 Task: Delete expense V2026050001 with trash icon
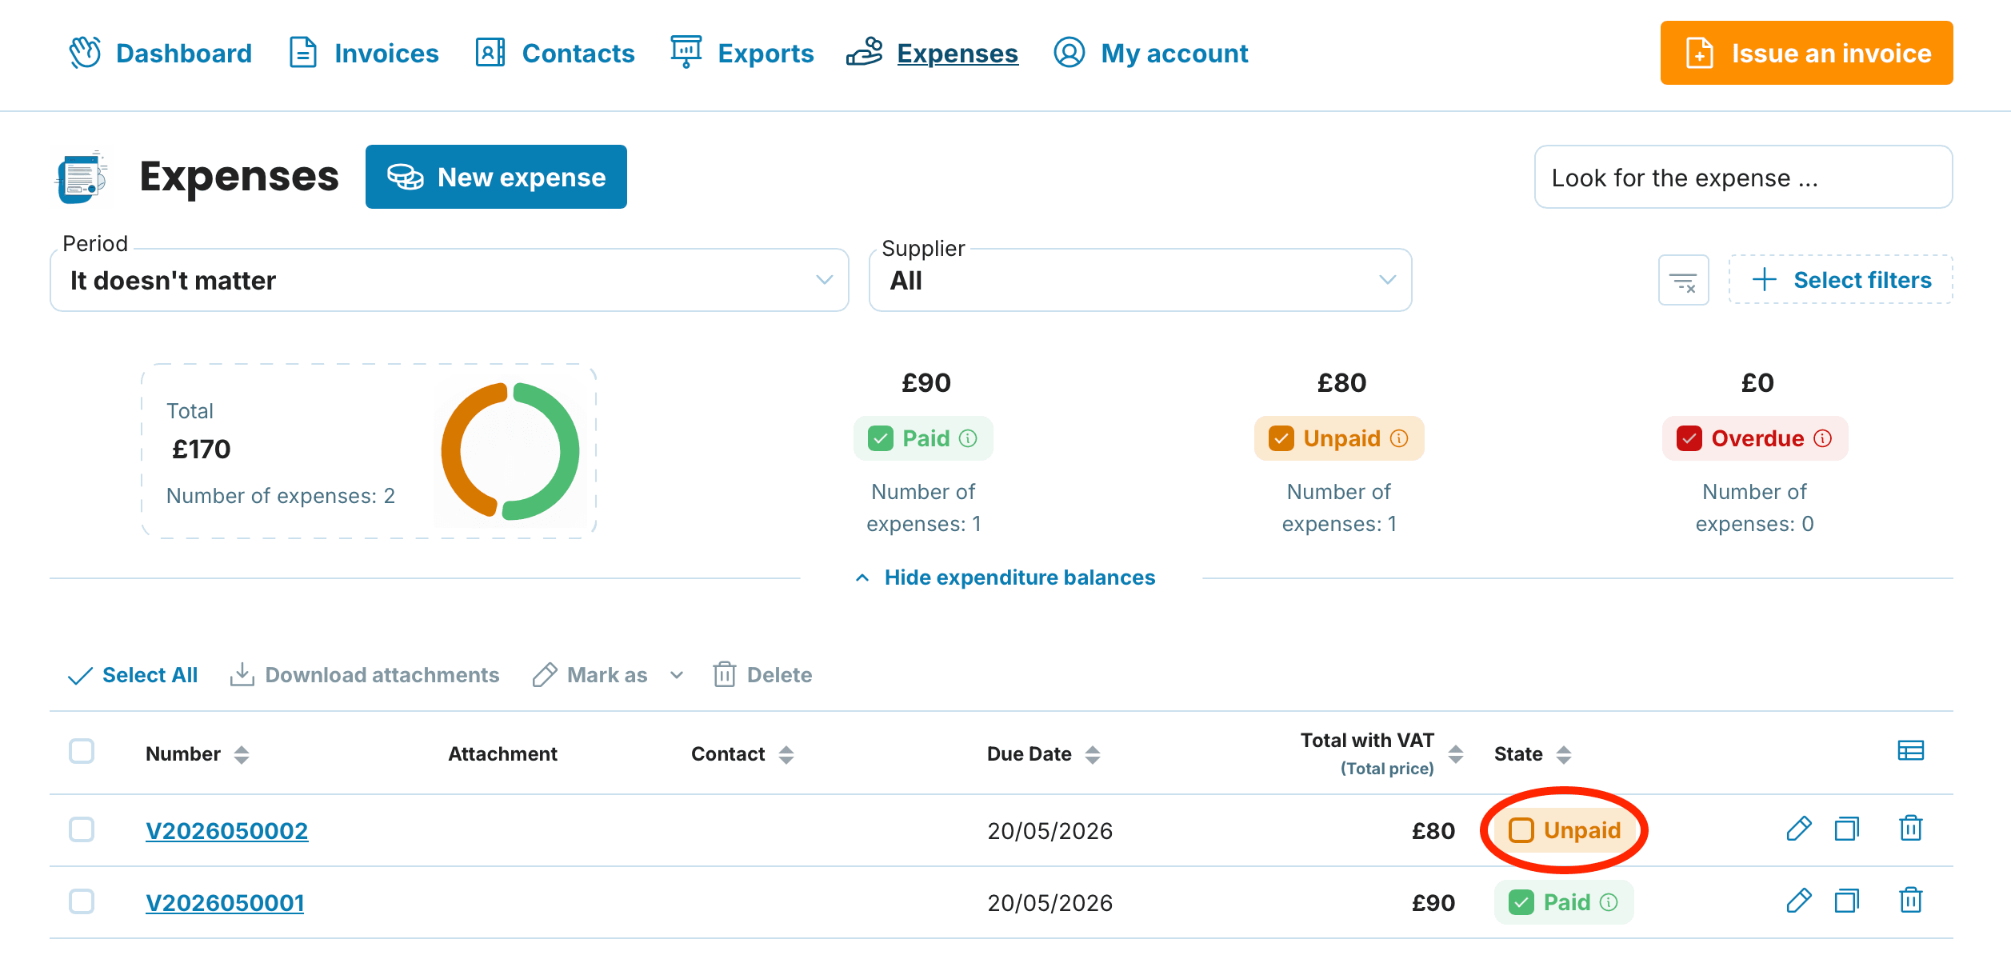pos(1911,901)
